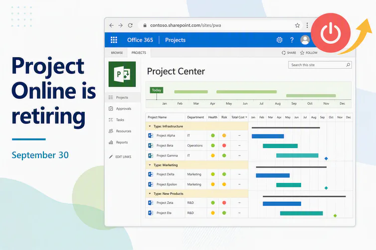Click EDIT LINKS in the sidebar
This screenshot has width=376, height=250.
click(120, 157)
